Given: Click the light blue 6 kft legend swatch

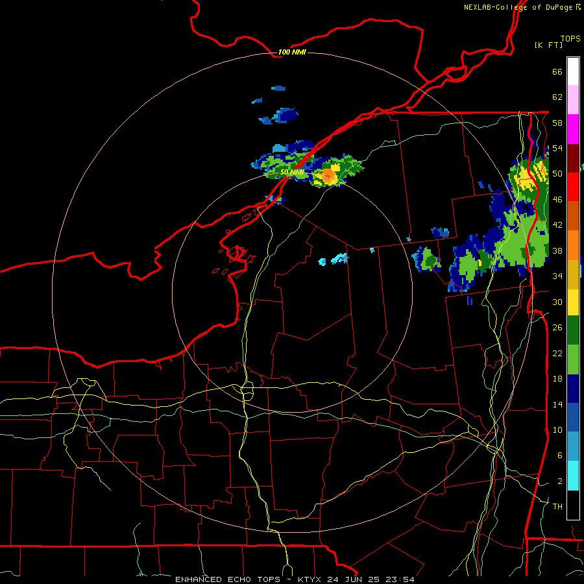Looking at the screenshot, I should point(573,446).
